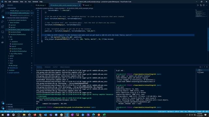The height and width of the screenshot is (117, 209).
Task: Click the New Terminal plus icon
Action: [x=200, y=67]
